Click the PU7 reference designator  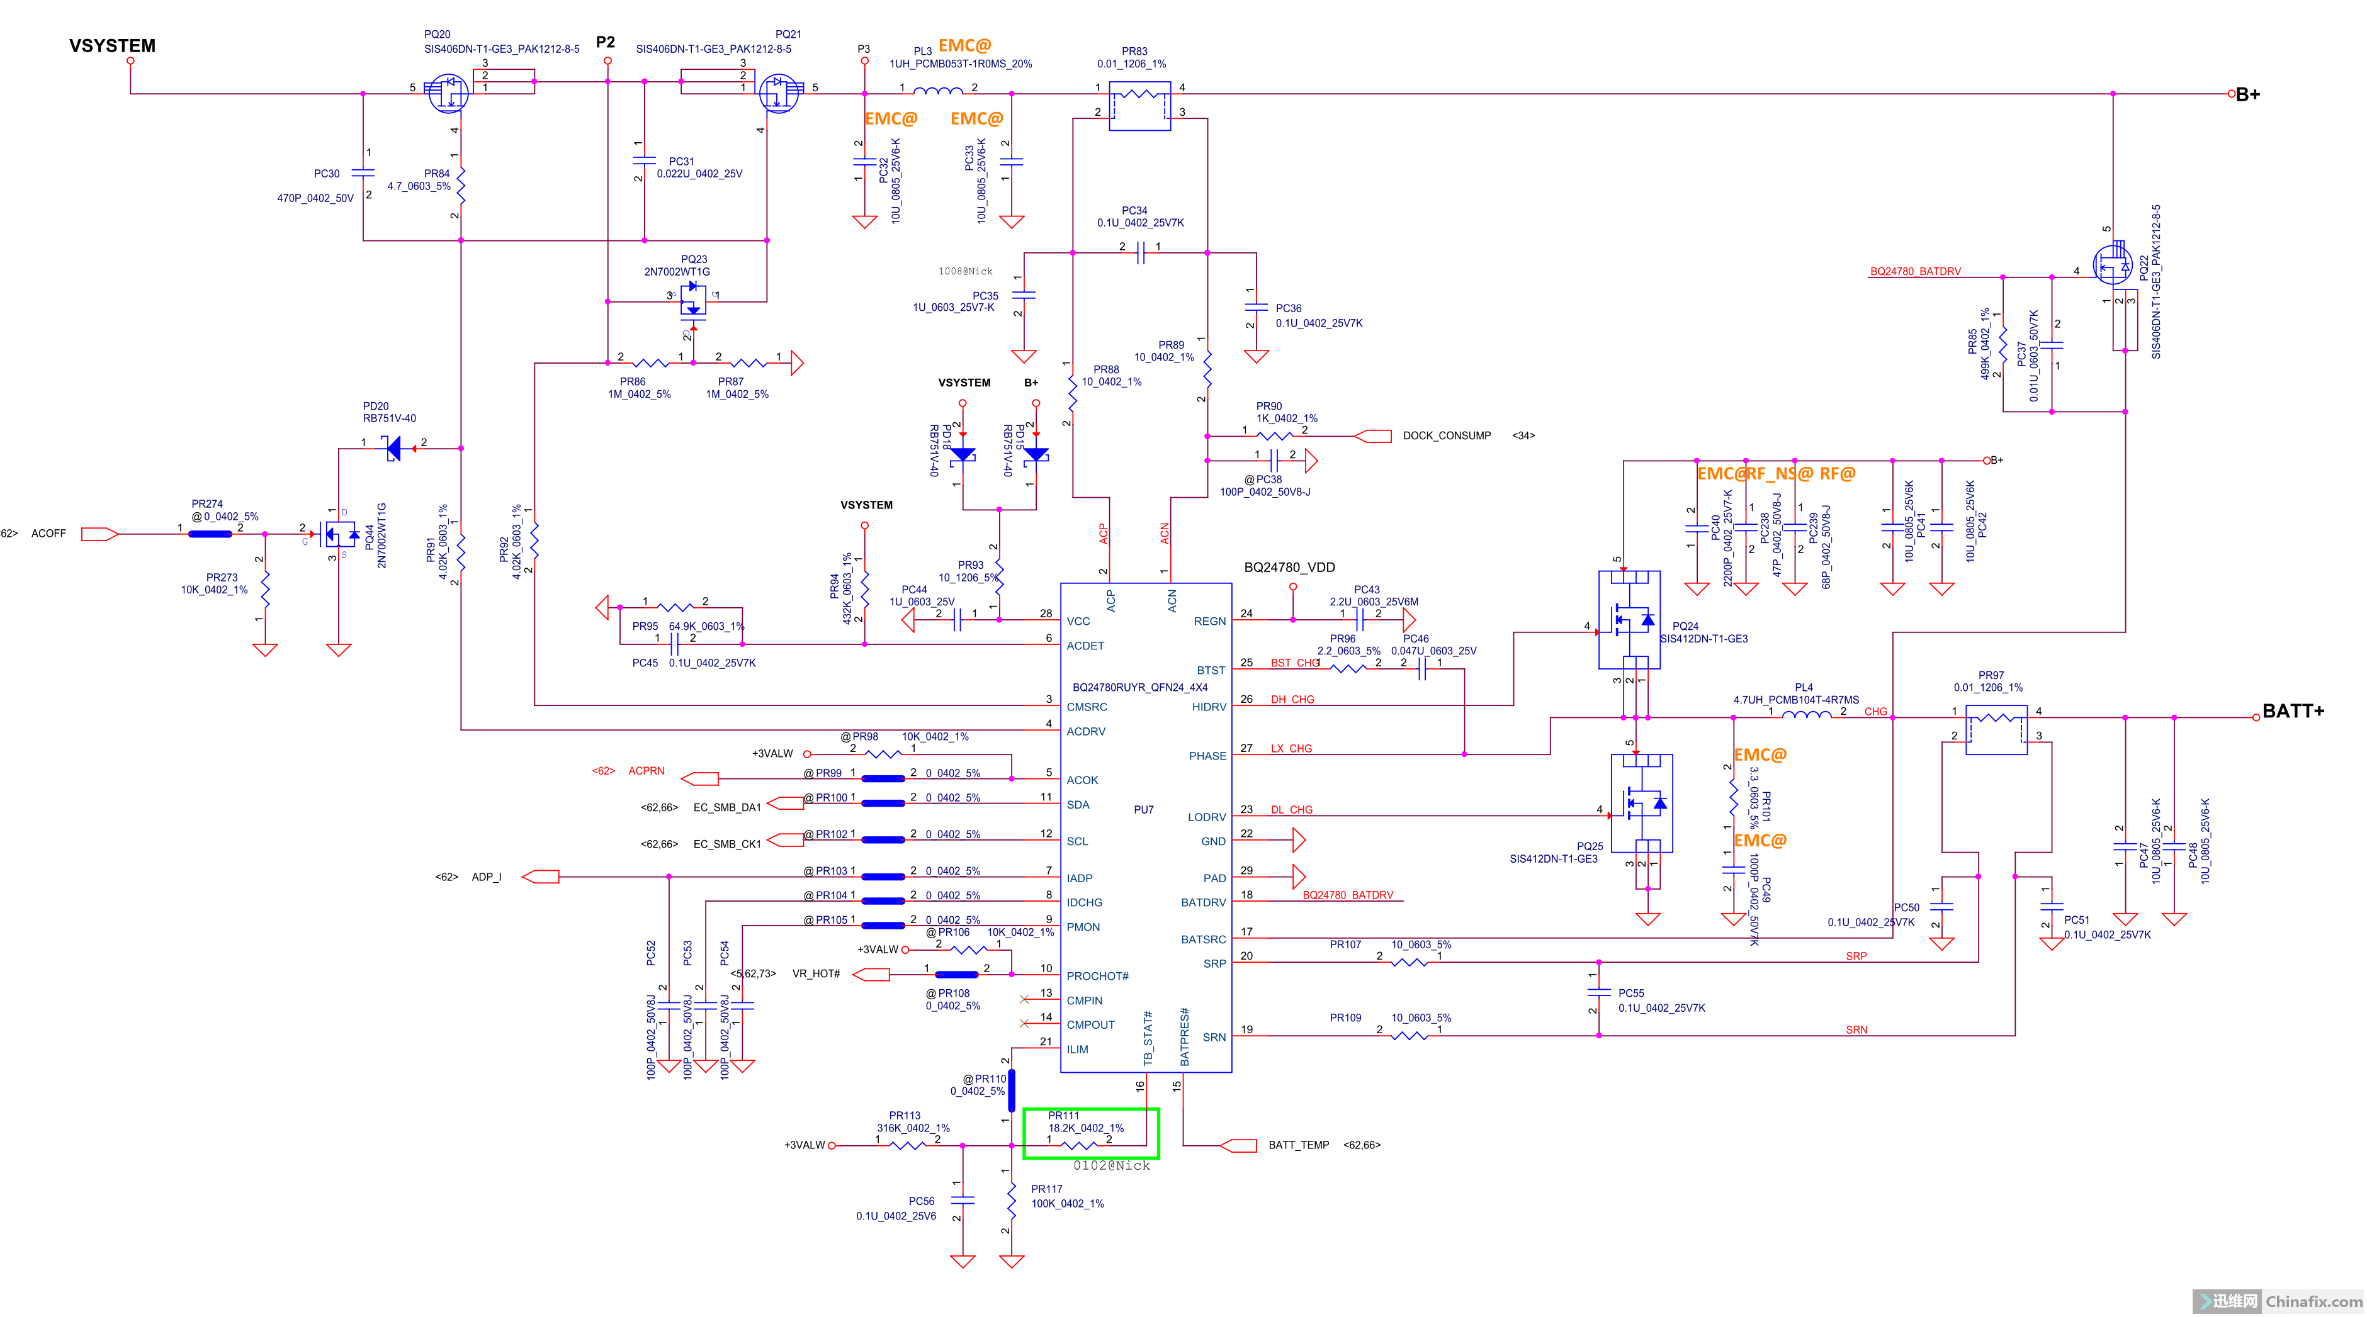[x=1143, y=809]
